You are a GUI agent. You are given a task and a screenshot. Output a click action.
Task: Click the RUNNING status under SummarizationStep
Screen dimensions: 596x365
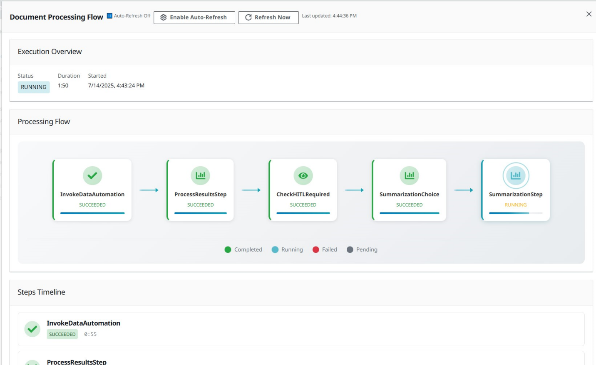click(516, 205)
